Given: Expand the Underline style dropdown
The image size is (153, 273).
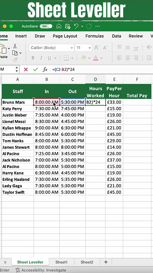Looking at the screenshot, I should (55, 58).
